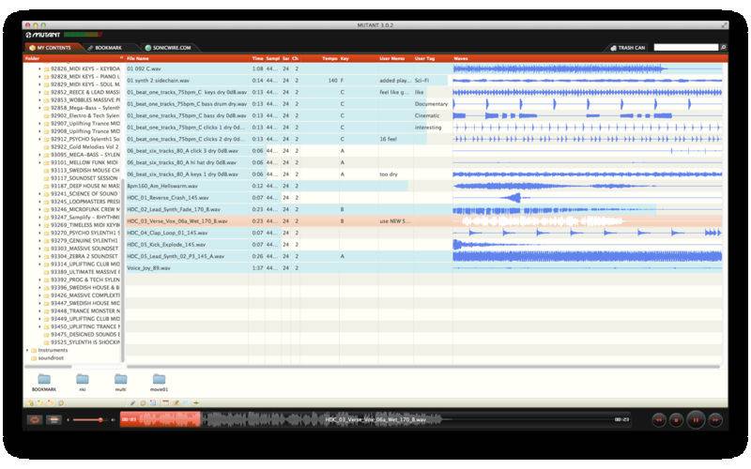Stop audio playback
The height and width of the screenshot is (469, 751).
(676, 419)
